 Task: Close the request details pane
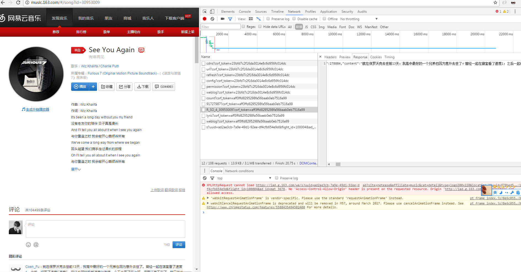pyautogui.click(x=320, y=57)
